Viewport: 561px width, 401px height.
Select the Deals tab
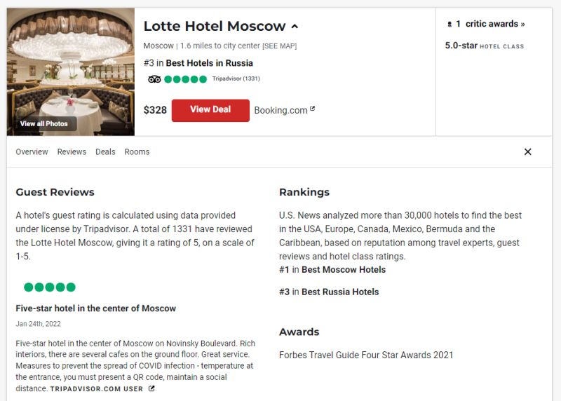[x=105, y=152]
